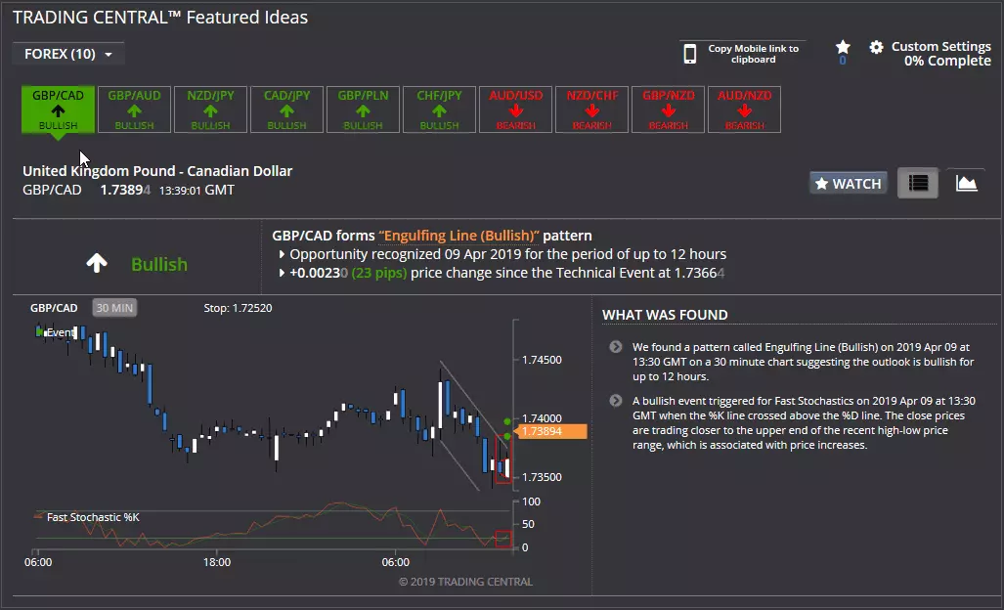Click the white Bullish up arrow icon
Screen dimensions: 1004x610
click(x=97, y=263)
